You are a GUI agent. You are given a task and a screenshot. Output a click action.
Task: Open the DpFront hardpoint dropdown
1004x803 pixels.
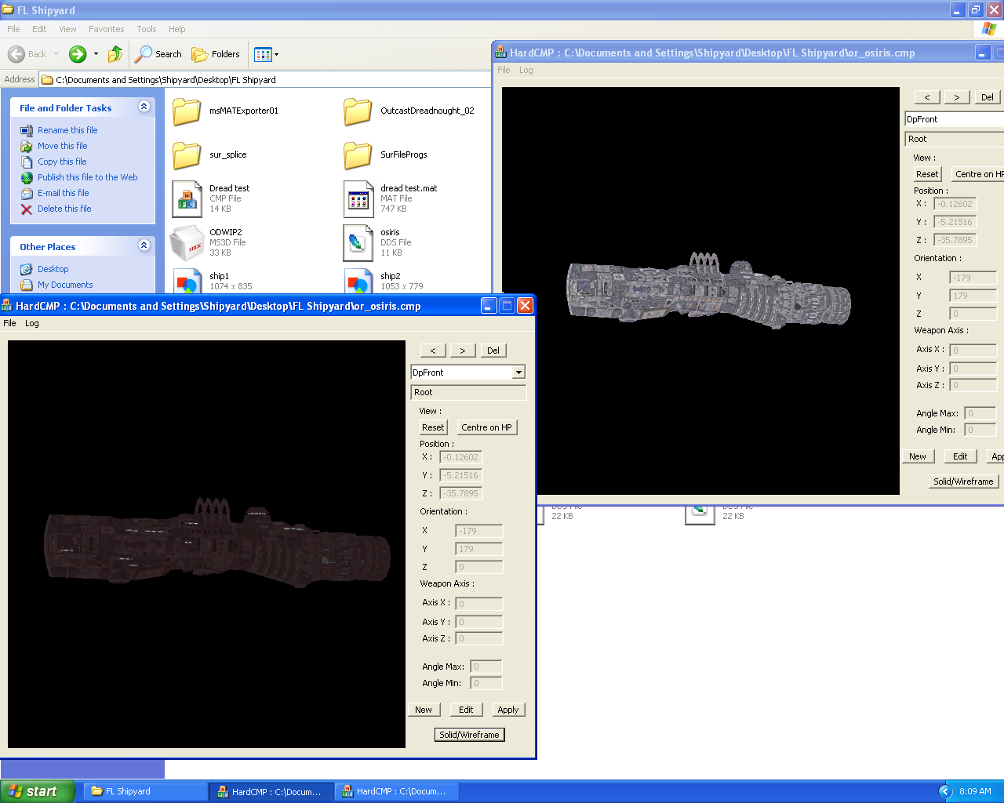(x=518, y=372)
